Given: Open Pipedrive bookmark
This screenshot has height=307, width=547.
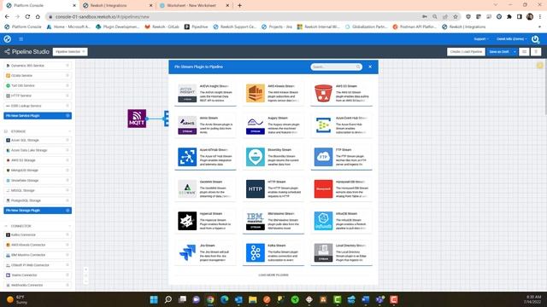Looking at the screenshot, I should pyautogui.click(x=196, y=26).
